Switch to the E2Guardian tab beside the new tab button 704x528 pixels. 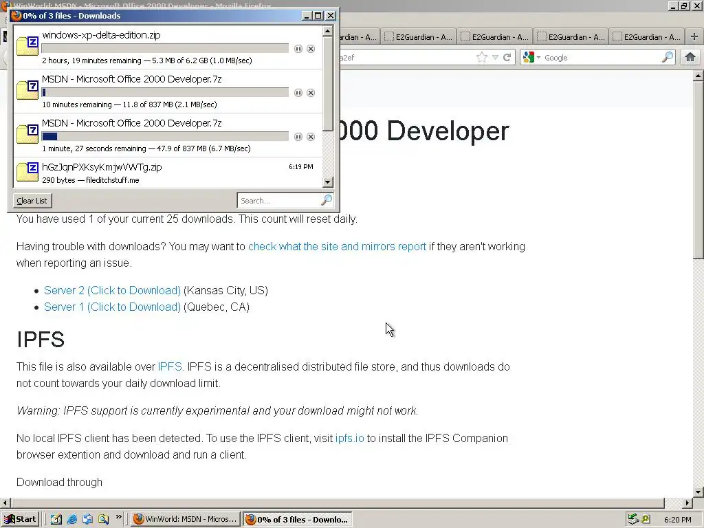pyautogui.click(x=646, y=37)
